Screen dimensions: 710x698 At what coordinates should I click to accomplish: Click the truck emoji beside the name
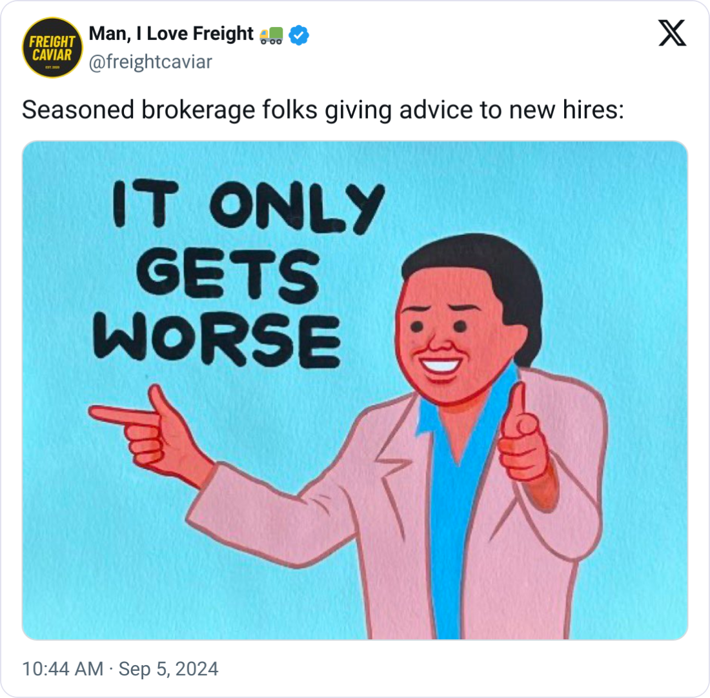[x=271, y=35]
